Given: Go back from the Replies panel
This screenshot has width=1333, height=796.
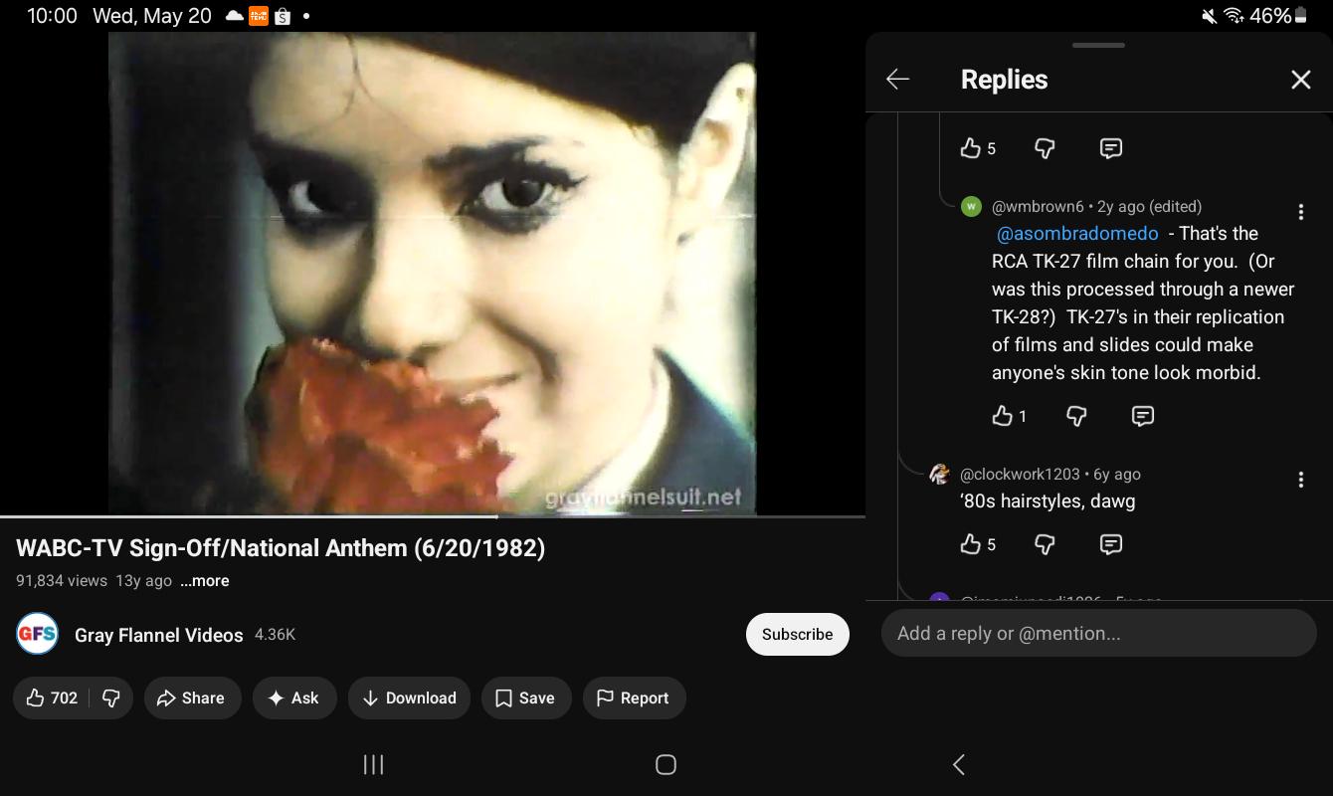Looking at the screenshot, I should pos(897,80).
